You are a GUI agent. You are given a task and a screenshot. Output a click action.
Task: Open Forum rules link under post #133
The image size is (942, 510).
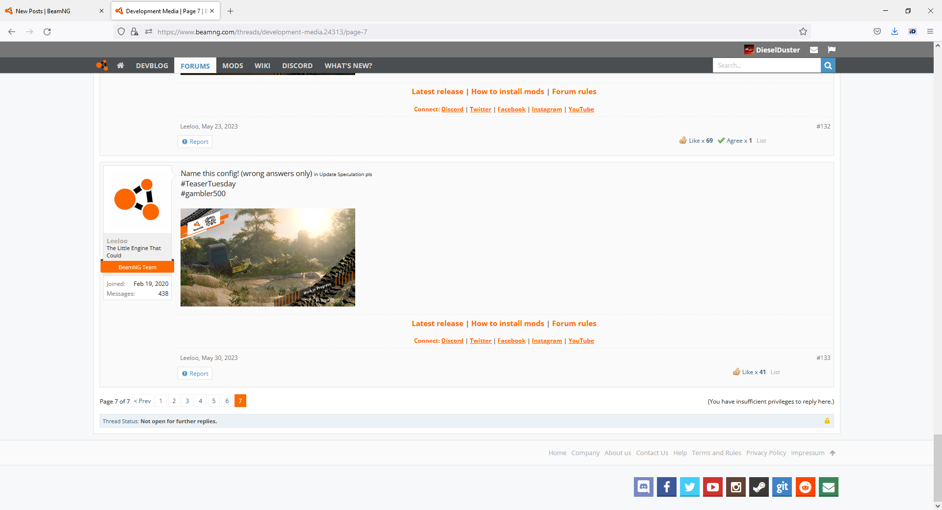coord(574,323)
